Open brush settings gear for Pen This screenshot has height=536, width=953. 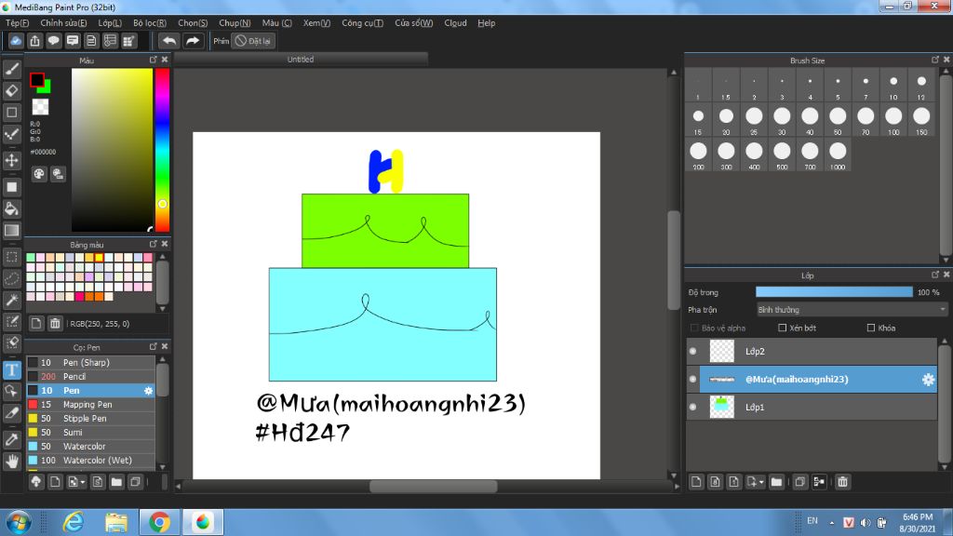click(x=148, y=391)
